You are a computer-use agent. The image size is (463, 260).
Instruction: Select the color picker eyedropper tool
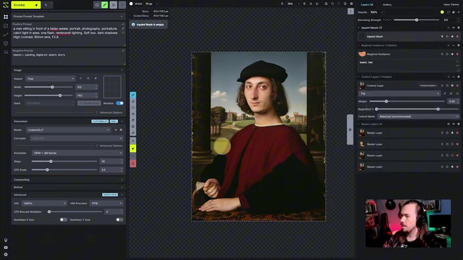(133, 133)
